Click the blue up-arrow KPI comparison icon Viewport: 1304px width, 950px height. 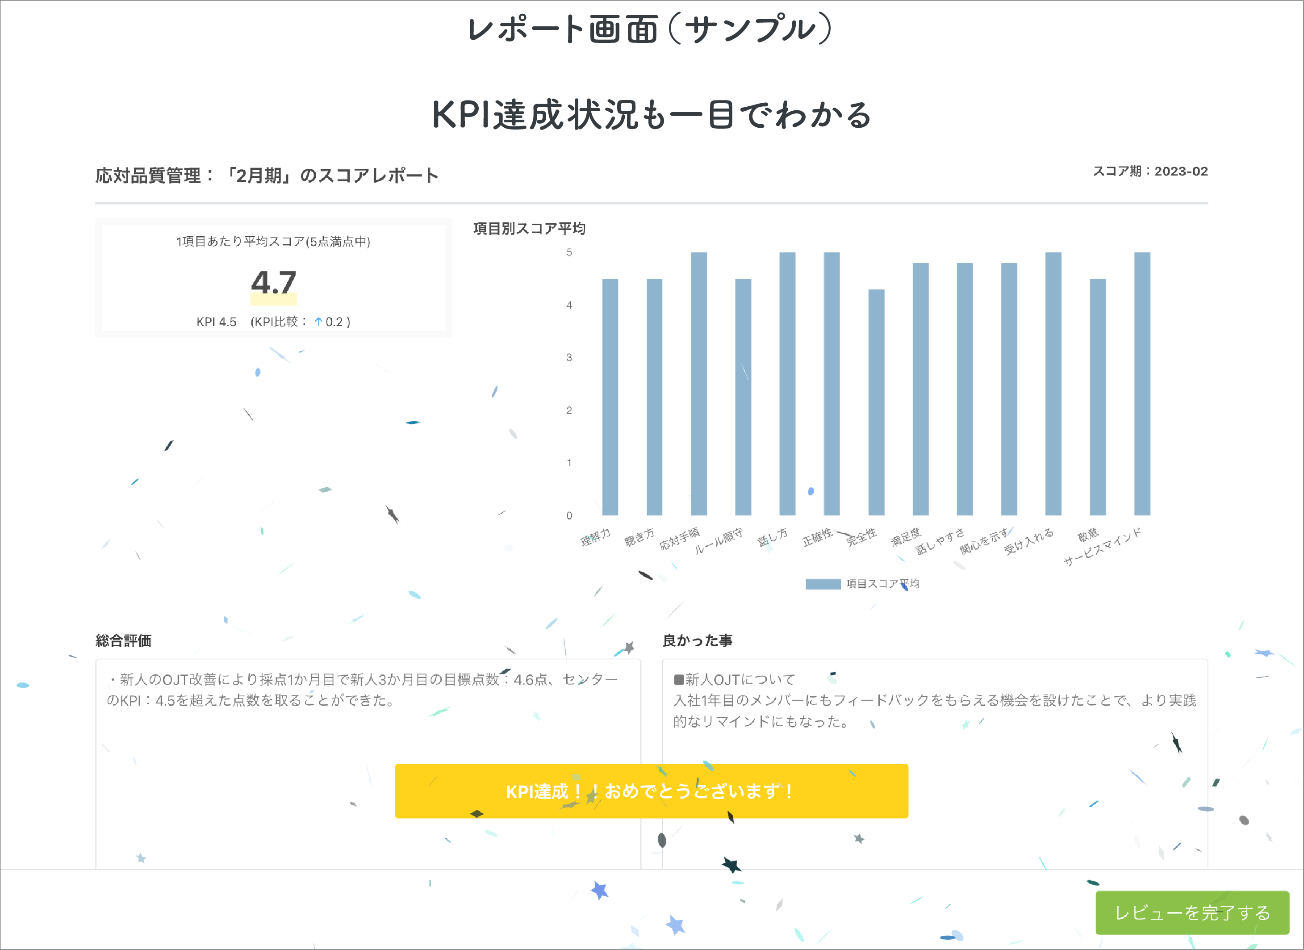[318, 322]
